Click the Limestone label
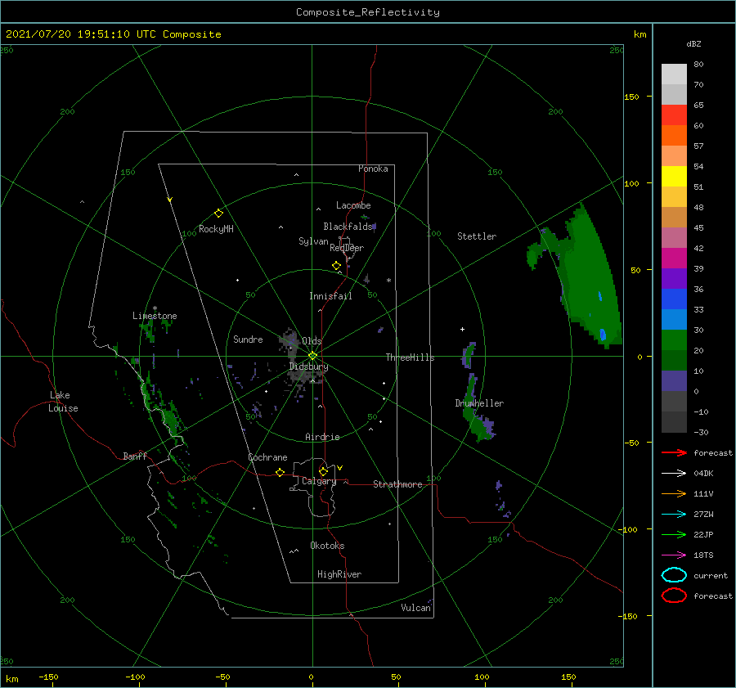The width and height of the screenshot is (736, 688). tap(155, 316)
